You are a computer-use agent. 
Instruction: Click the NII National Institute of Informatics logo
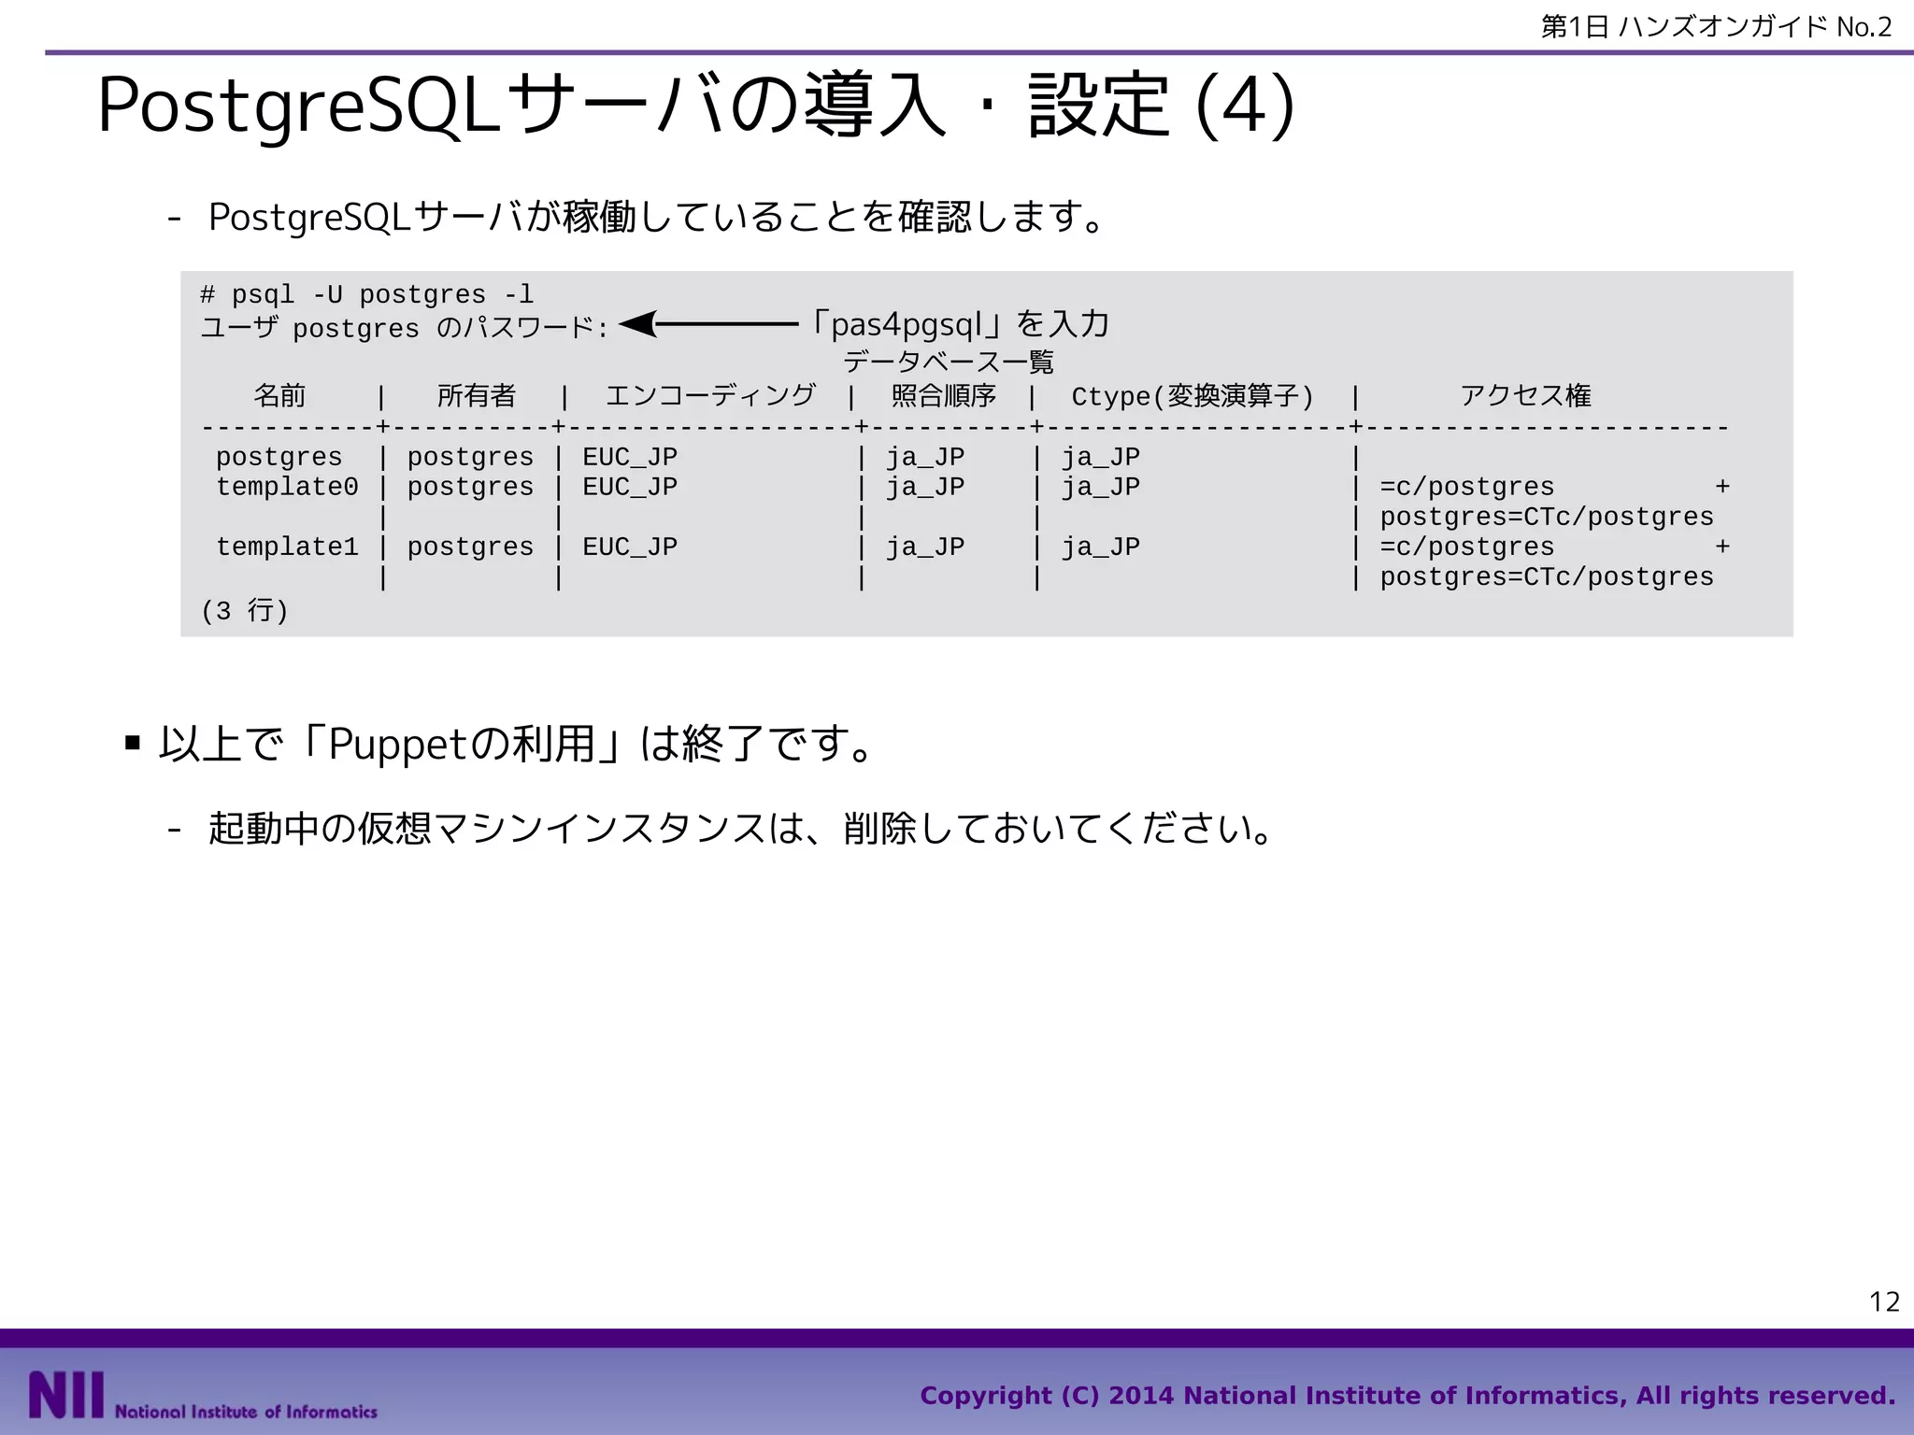point(203,1395)
